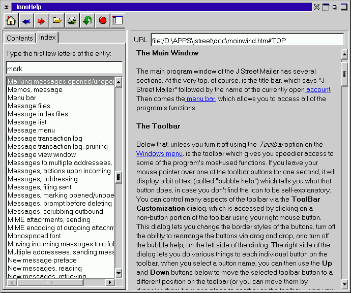Click the index search field containing 'mark'
The width and height of the screenshot is (351, 293).
click(x=64, y=68)
